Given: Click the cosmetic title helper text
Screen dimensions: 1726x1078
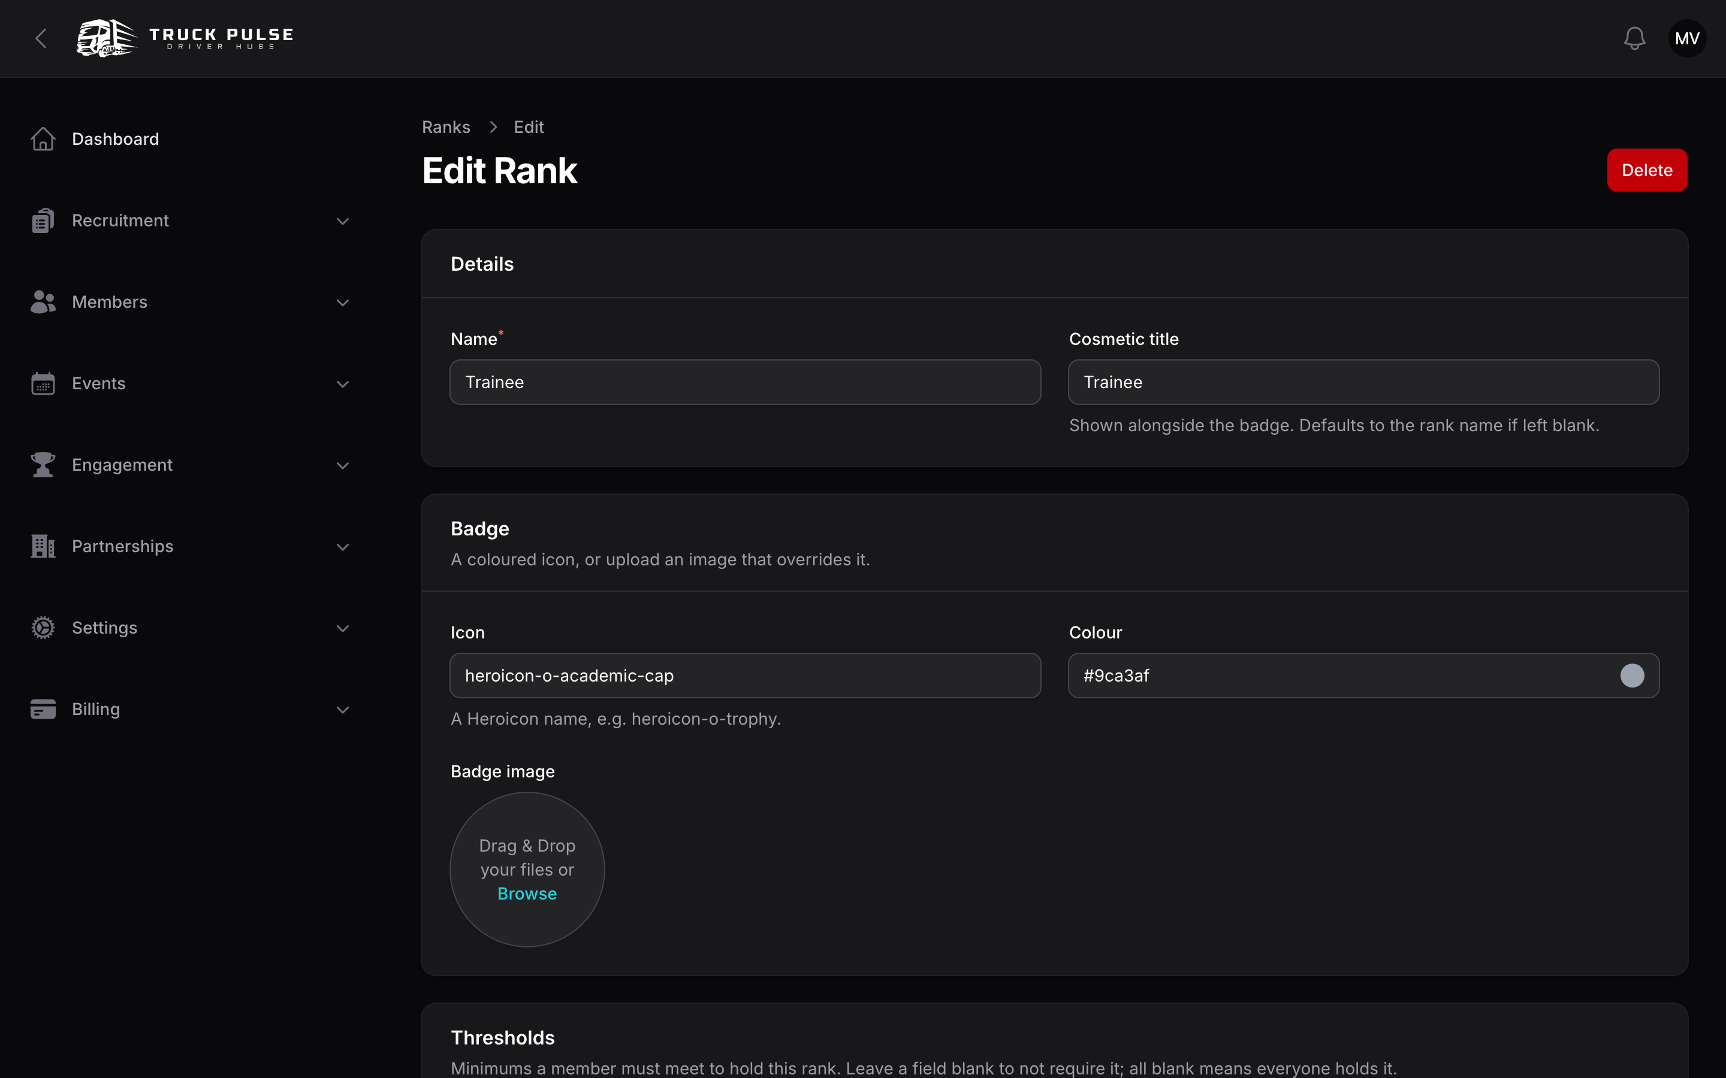Looking at the screenshot, I should pyautogui.click(x=1333, y=426).
